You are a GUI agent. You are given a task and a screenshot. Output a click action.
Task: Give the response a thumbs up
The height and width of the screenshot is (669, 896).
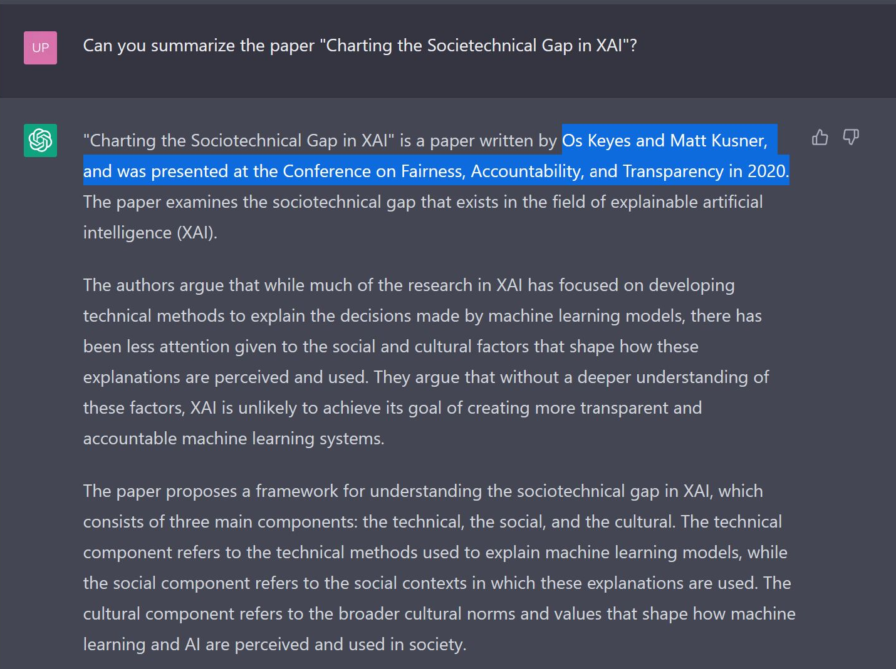point(820,137)
